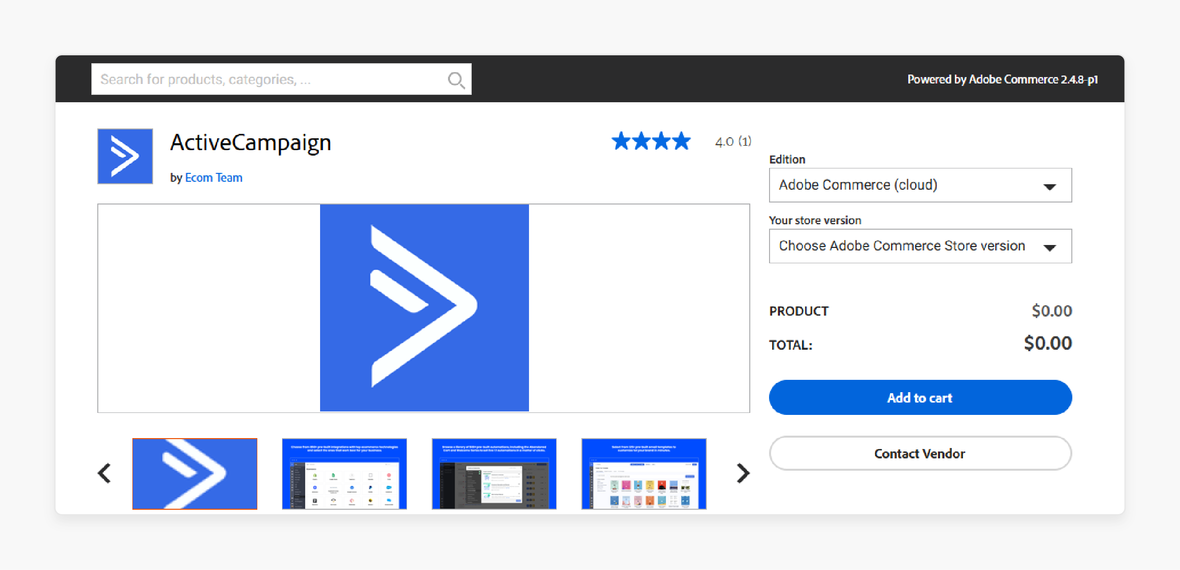Open the store version dropdown

click(x=920, y=246)
